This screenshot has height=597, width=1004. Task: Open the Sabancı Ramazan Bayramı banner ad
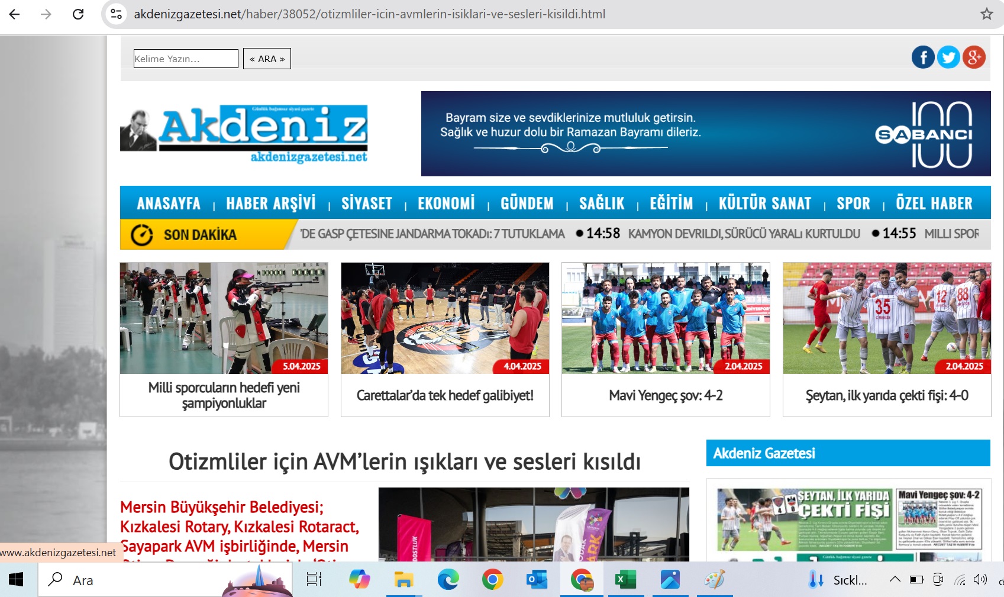pyautogui.click(x=706, y=134)
